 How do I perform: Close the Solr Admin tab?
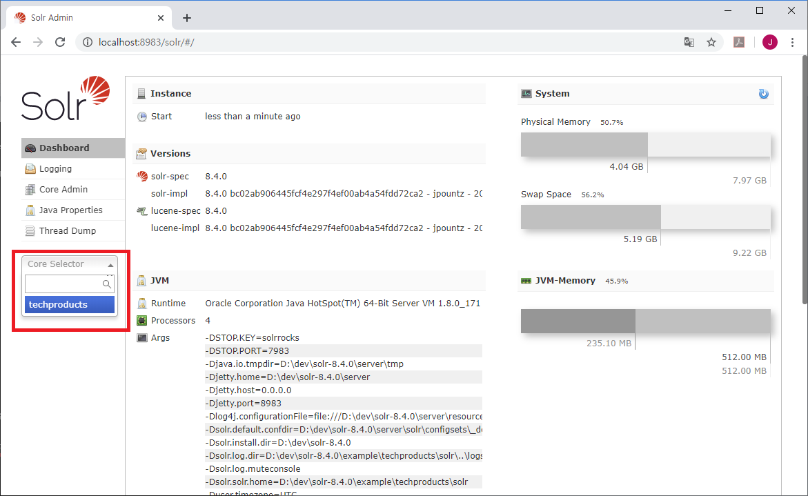click(x=161, y=17)
